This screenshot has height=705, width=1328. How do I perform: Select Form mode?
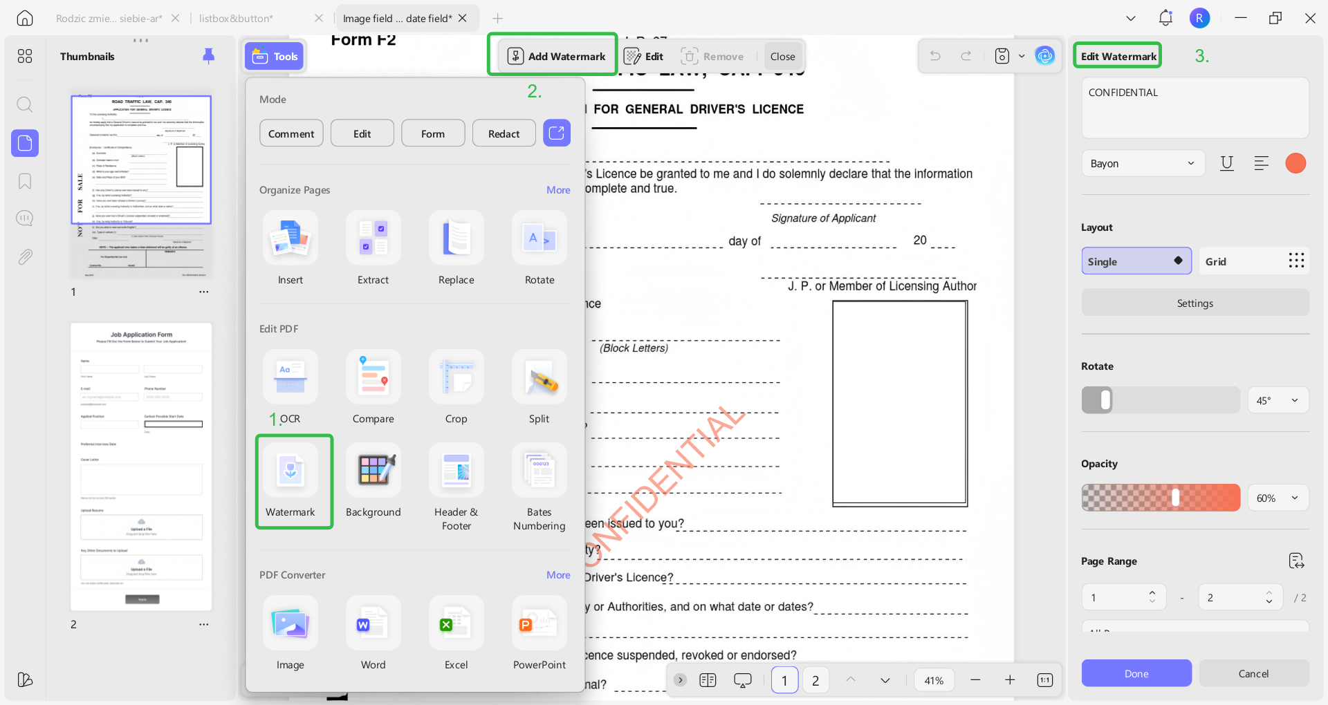(433, 133)
